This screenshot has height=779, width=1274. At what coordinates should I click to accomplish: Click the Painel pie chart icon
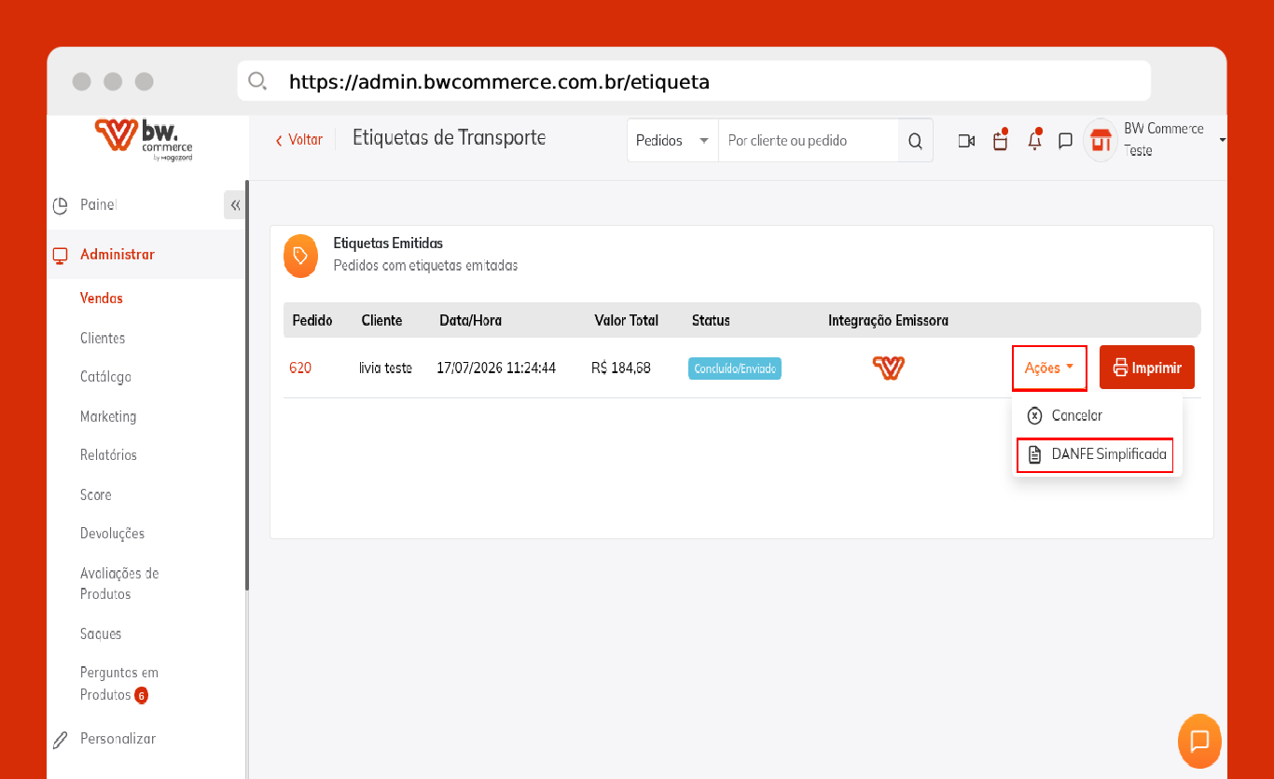(61, 205)
